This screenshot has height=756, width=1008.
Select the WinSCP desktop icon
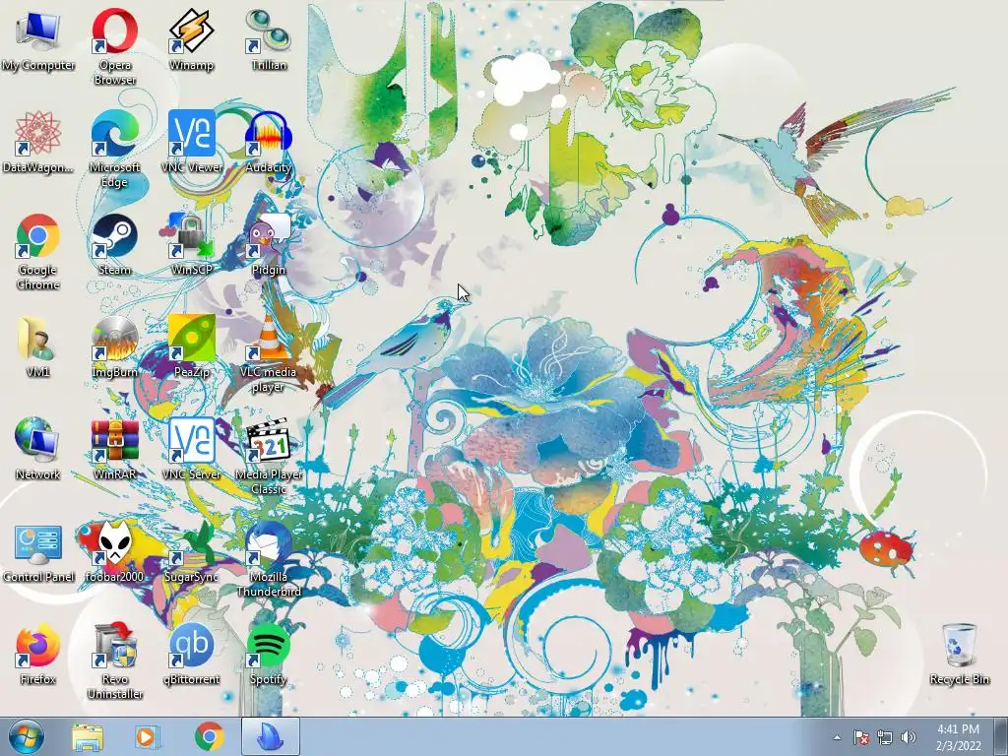click(191, 244)
